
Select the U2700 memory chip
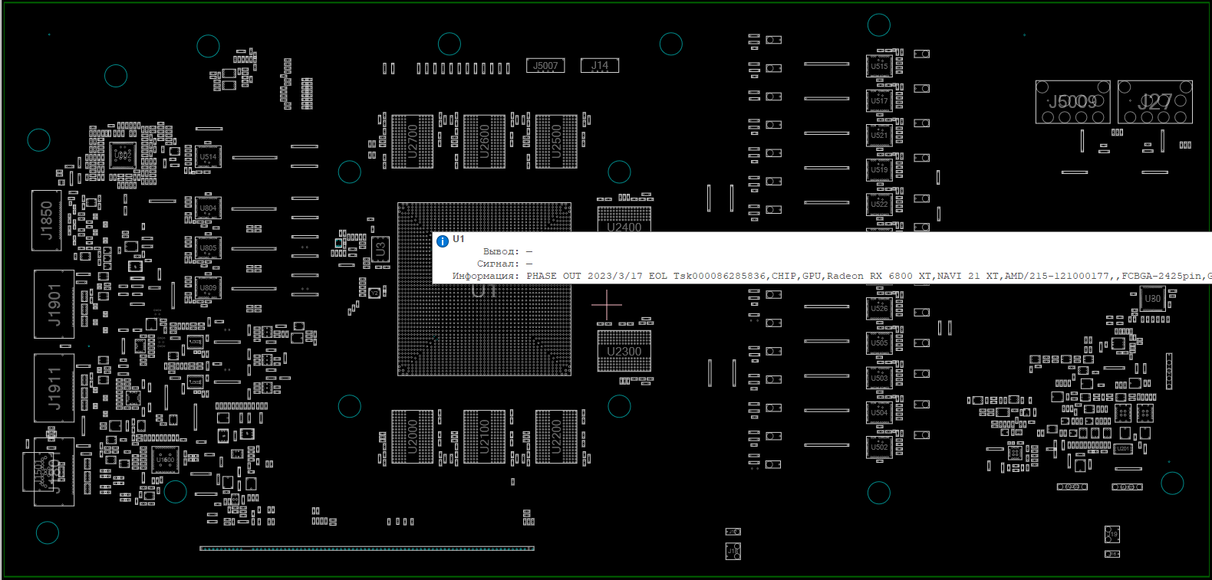tap(412, 142)
